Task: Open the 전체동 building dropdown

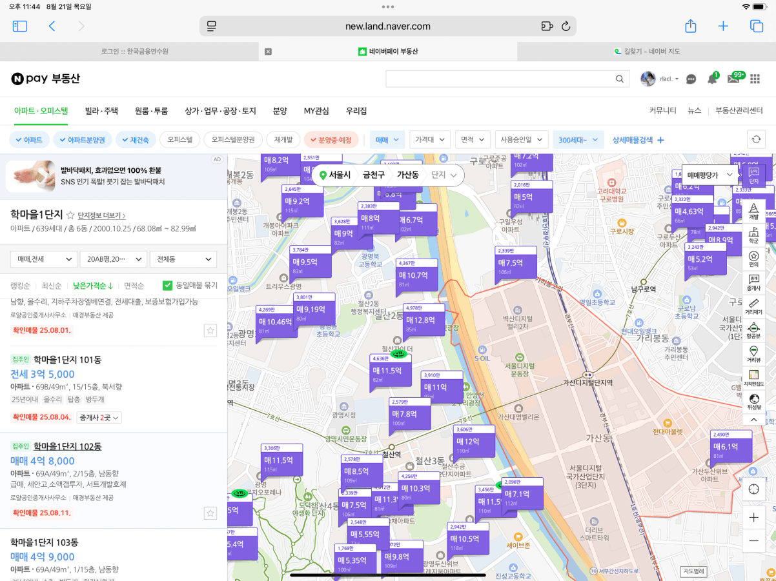Action: click(x=183, y=259)
